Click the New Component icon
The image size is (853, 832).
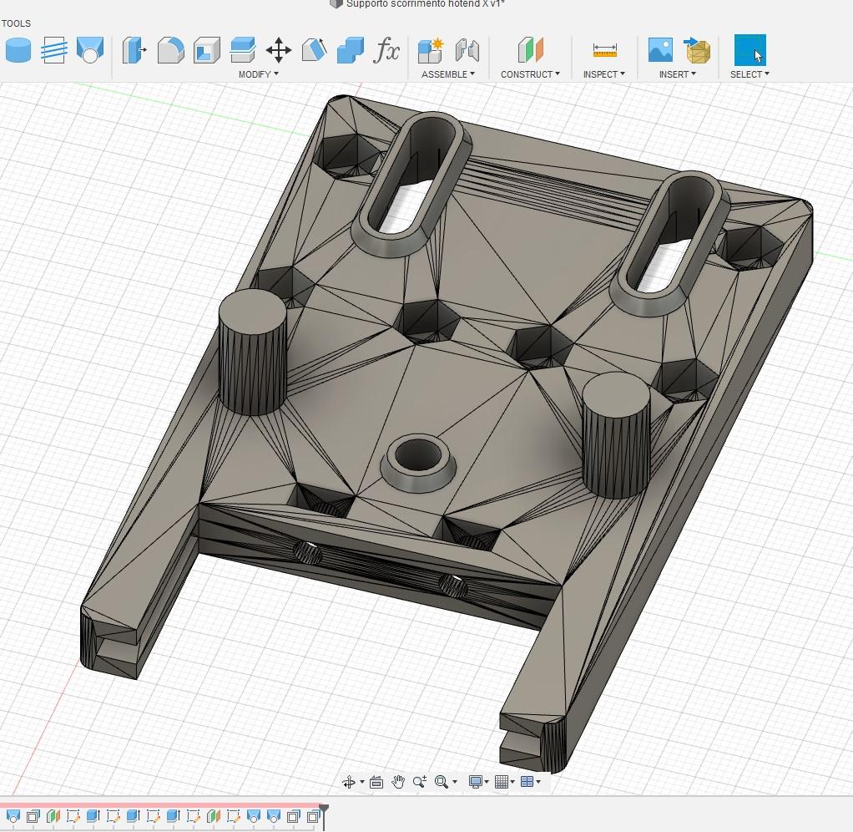[x=431, y=50]
